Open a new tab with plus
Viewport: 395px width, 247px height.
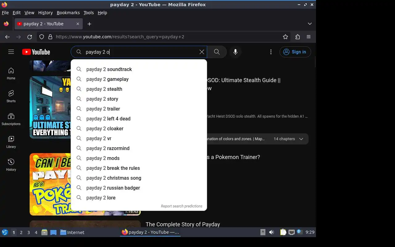pos(89,24)
